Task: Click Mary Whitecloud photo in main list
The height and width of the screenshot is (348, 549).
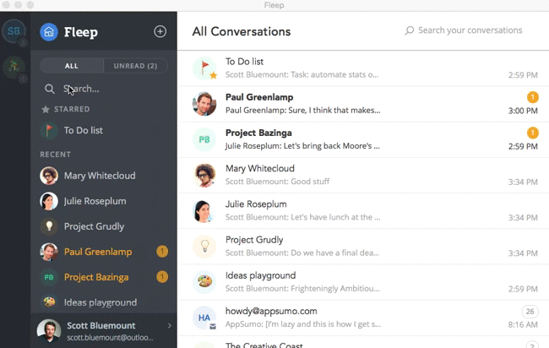Action: (204, 175)
